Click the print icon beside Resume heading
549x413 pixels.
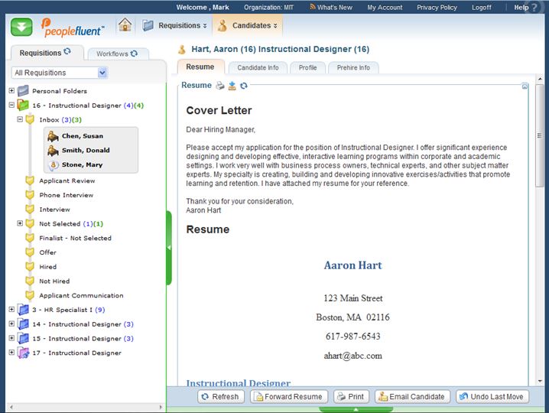(x=220, y=86)
